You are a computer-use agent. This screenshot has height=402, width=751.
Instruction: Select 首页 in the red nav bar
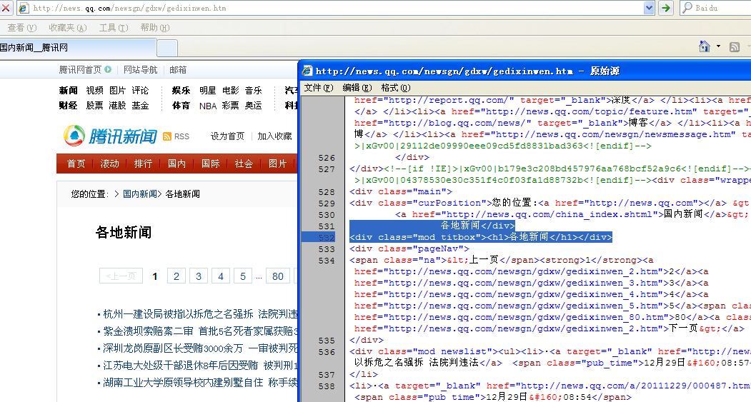pos(76,164)
